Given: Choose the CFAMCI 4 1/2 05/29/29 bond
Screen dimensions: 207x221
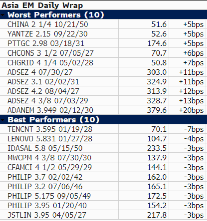Looking at the screenshot, I should point(49,167).
